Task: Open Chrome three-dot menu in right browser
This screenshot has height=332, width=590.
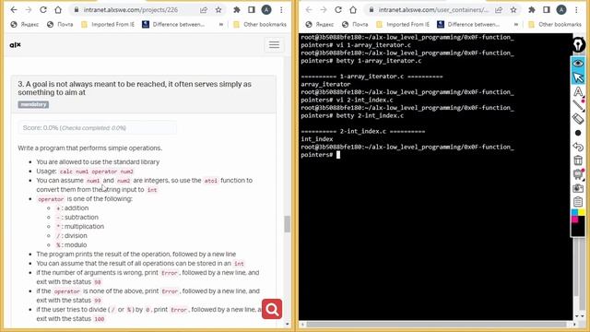Action: pyautogui.click(x=576, y=10)
